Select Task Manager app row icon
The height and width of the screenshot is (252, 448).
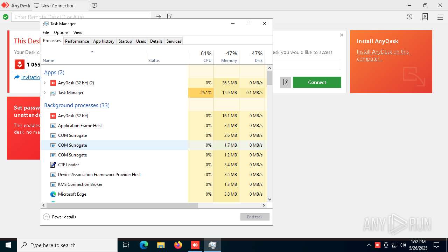tap(53, 93)
